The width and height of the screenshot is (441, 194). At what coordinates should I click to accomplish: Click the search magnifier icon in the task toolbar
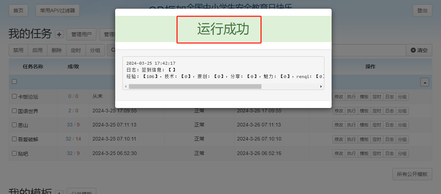(113, 50)
